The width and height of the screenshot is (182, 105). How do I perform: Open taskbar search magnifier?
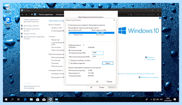click(x=12, y=99)
